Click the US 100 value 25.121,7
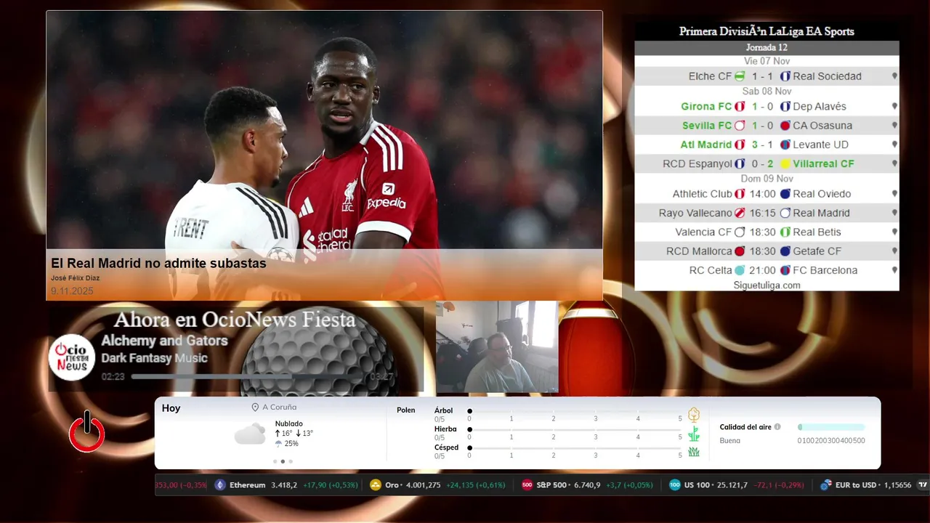The height and width of the screenshot is (523, 930). click(x=732, y=485)
